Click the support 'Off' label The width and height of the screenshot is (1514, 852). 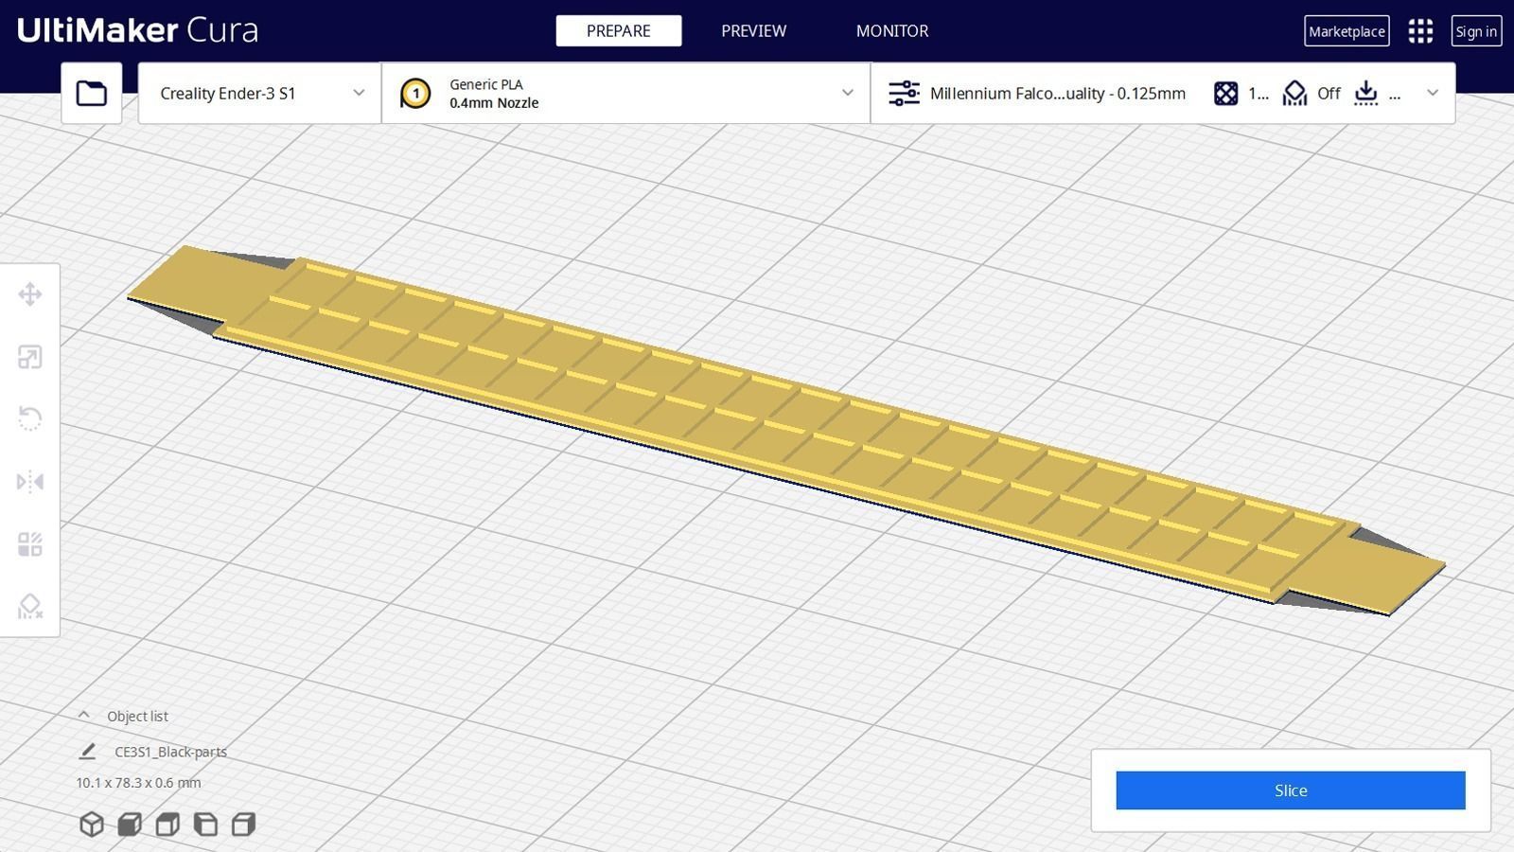tap(1329, 93)
